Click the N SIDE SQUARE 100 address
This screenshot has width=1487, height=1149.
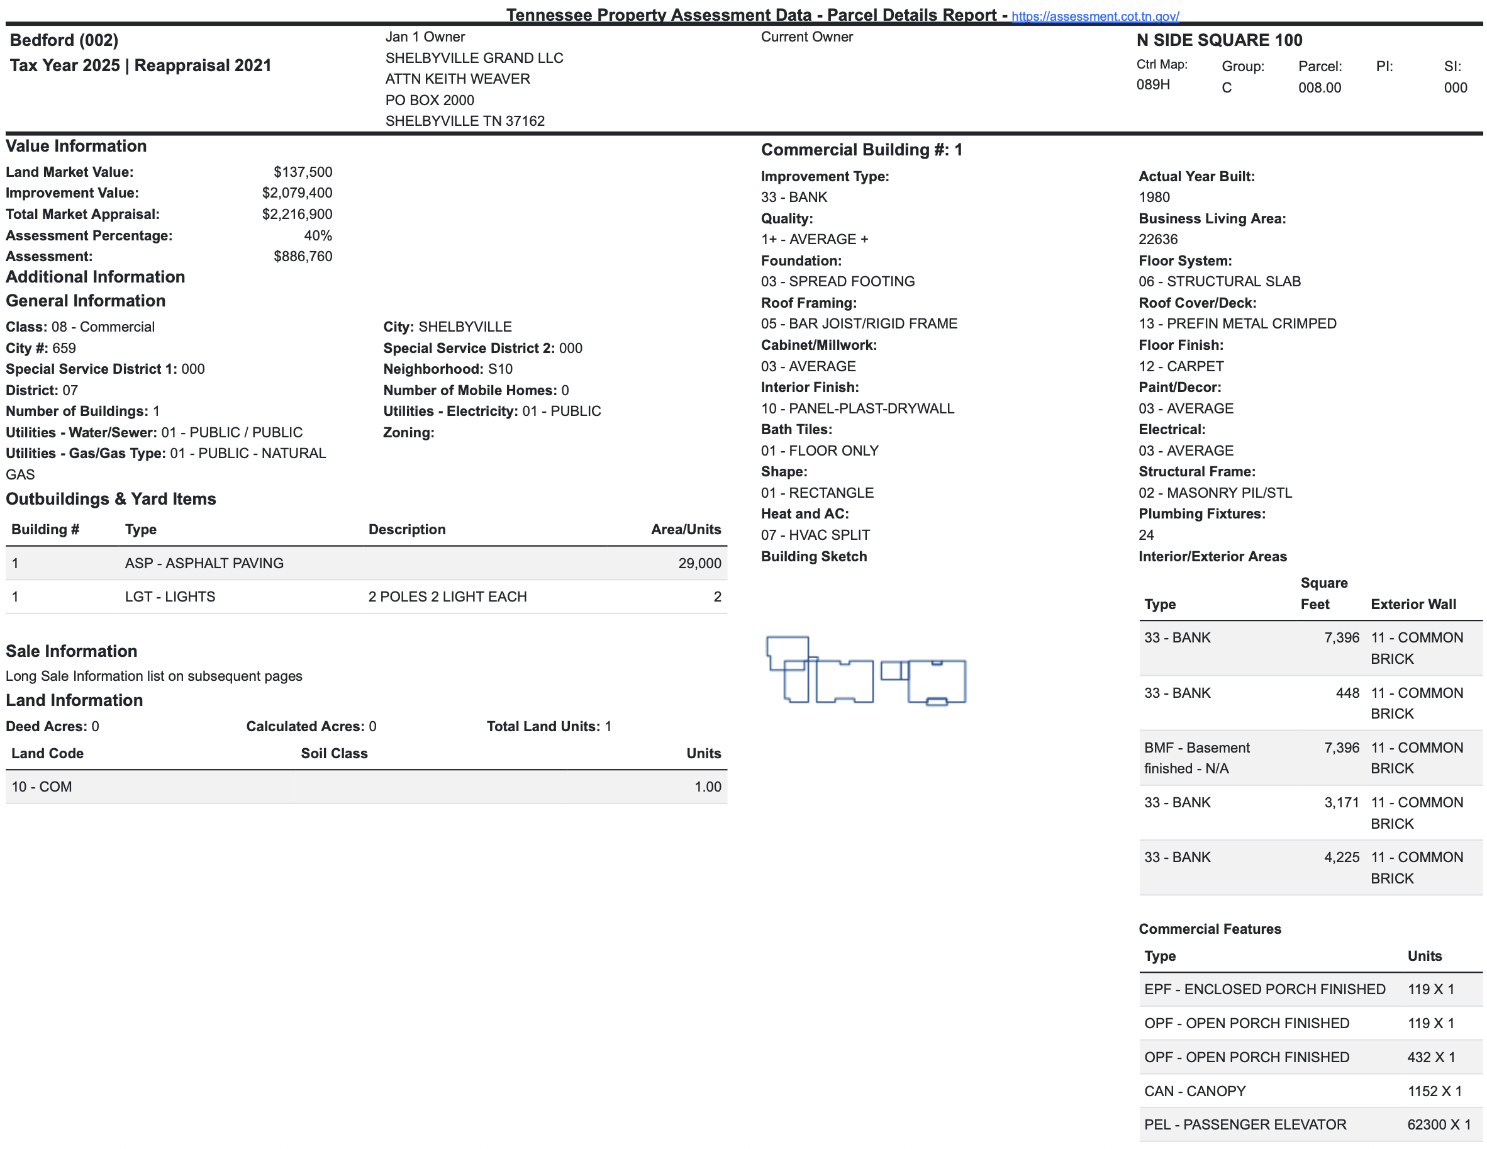coord(1219,41)
